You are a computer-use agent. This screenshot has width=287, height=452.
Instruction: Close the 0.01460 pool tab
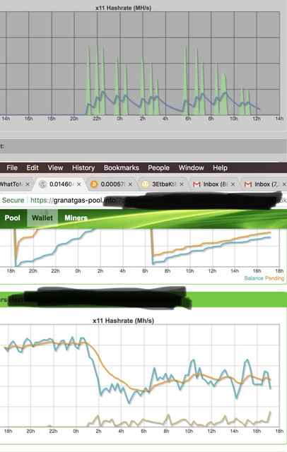click(x=78, y=184)
